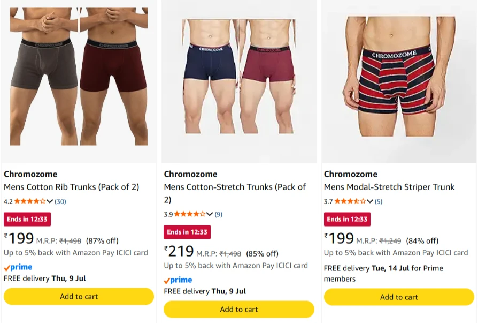
Task: Open Mens Modal-Stretch Striper Trunk title link
Action: [x=389, y=187]
